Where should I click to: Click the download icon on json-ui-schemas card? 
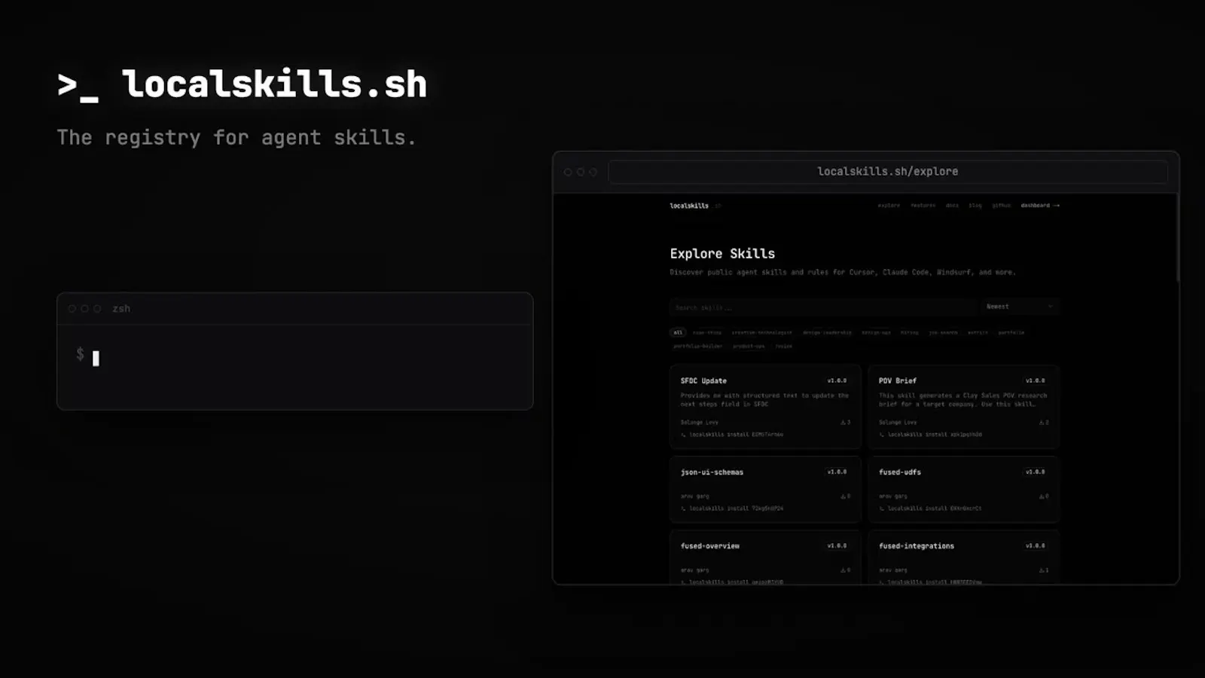coord(843,496)
